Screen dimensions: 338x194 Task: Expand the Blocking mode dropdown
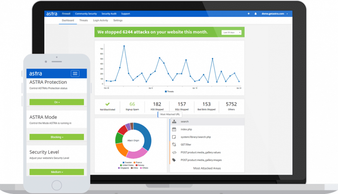click(57, 137)
